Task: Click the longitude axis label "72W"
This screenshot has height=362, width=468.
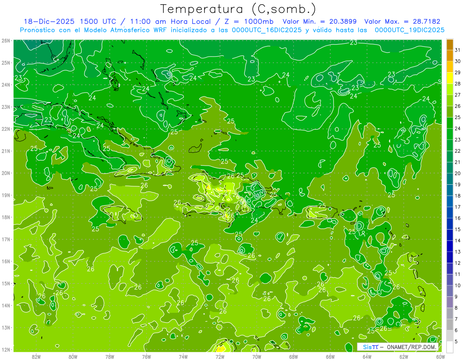Action: (220, 357)
